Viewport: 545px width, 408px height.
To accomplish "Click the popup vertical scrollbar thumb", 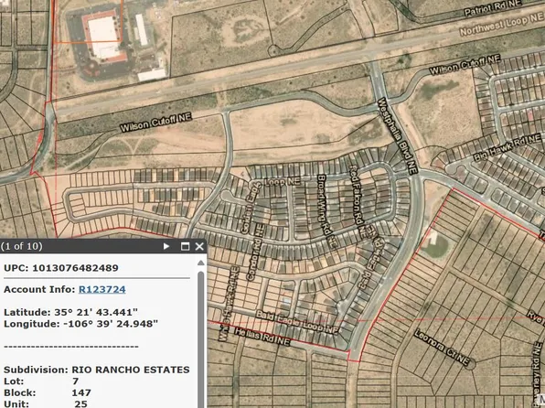I will (201, 339).
